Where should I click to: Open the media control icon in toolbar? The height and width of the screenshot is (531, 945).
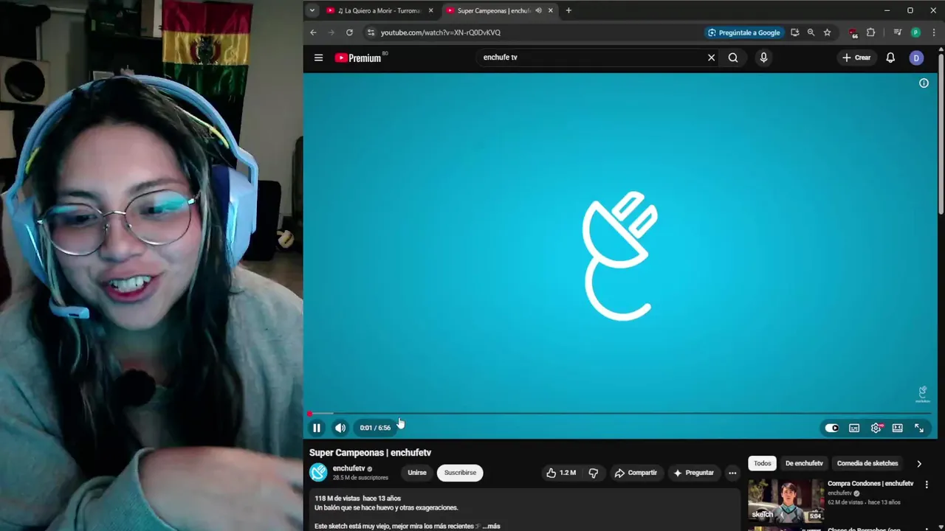point(897,32)
